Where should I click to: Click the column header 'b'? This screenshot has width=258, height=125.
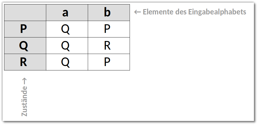109,13
